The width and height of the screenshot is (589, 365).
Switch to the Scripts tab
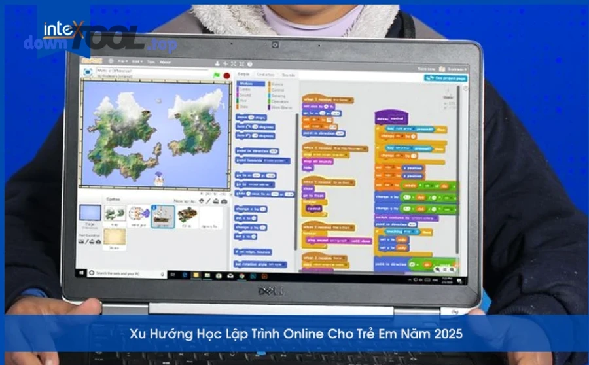(243, 75)
